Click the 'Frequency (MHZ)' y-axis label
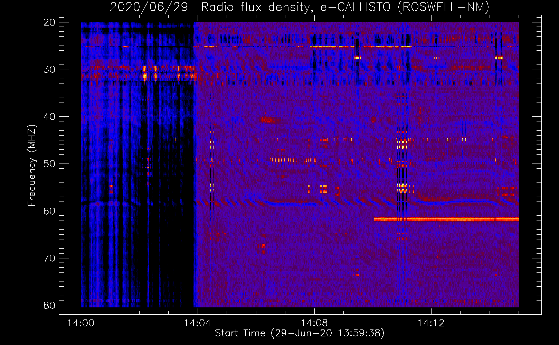The image size is (559, 345). coord(32,165)
